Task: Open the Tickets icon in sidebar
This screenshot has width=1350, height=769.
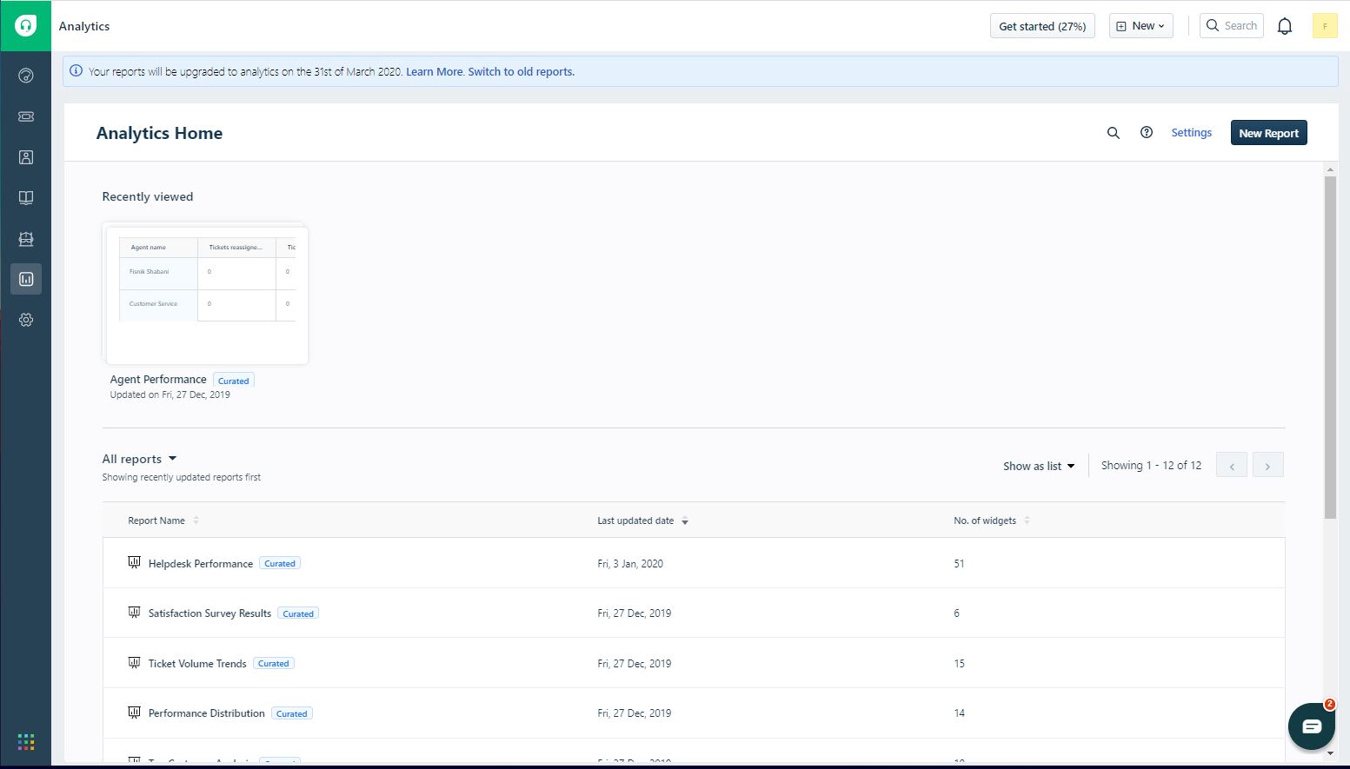Action: tap(26, 116)
